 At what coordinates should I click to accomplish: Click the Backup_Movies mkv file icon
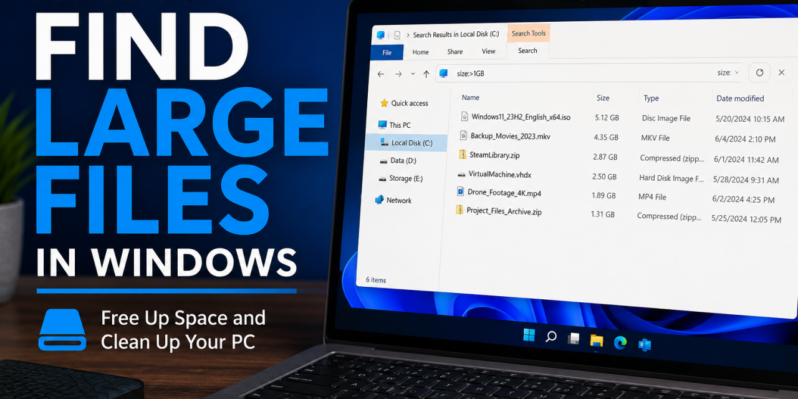click(x=463, y=135)
